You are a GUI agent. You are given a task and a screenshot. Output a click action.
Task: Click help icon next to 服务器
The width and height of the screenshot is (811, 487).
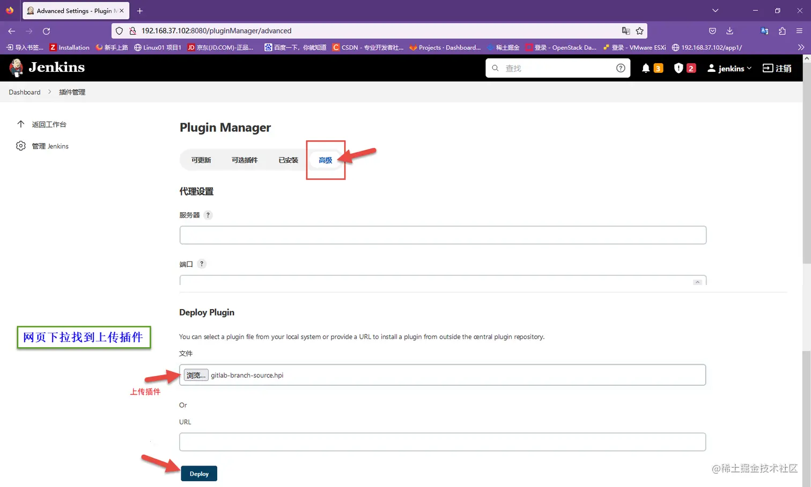[208, 215]
